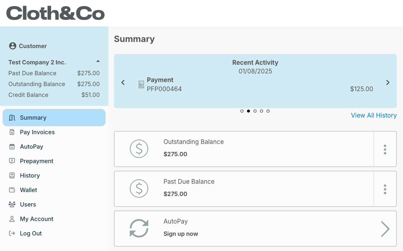Viewport: 403px width, 251px height.
Task: Open the View All History link
Action: [x=374, y=115]
